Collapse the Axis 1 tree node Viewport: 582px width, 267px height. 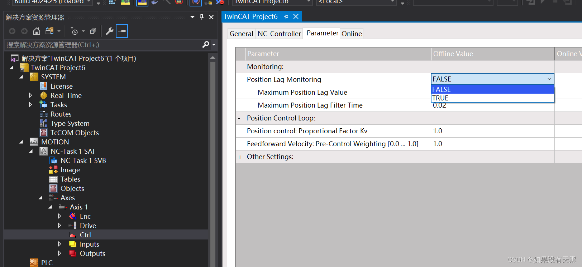coord(50,207)
